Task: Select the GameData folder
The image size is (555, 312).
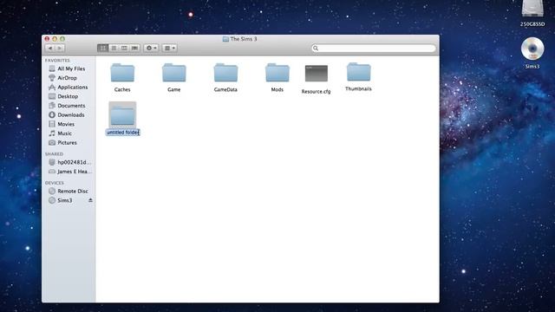Action: [225, 73]
